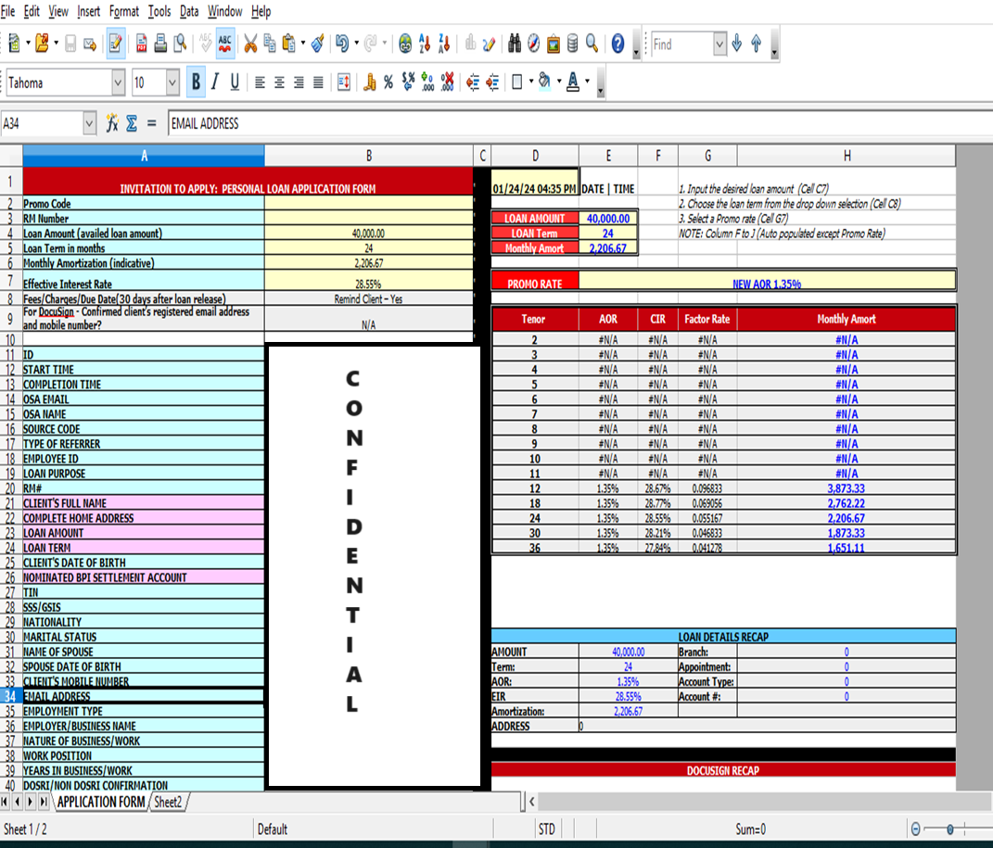The image size is (993, 848).
Task: Open the Data menu
Action: pos(189,11)
